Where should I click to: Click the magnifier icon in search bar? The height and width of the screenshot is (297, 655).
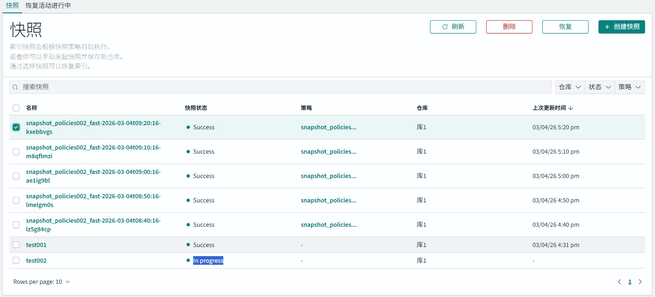[x=15, y=87]
